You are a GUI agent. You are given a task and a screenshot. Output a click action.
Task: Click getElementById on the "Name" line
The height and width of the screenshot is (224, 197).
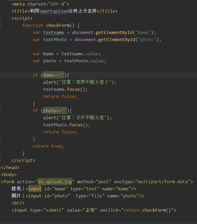point(114,33)
